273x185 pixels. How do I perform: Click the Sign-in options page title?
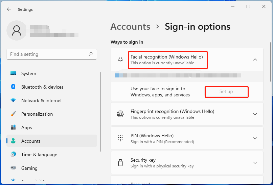coord(198,27)
